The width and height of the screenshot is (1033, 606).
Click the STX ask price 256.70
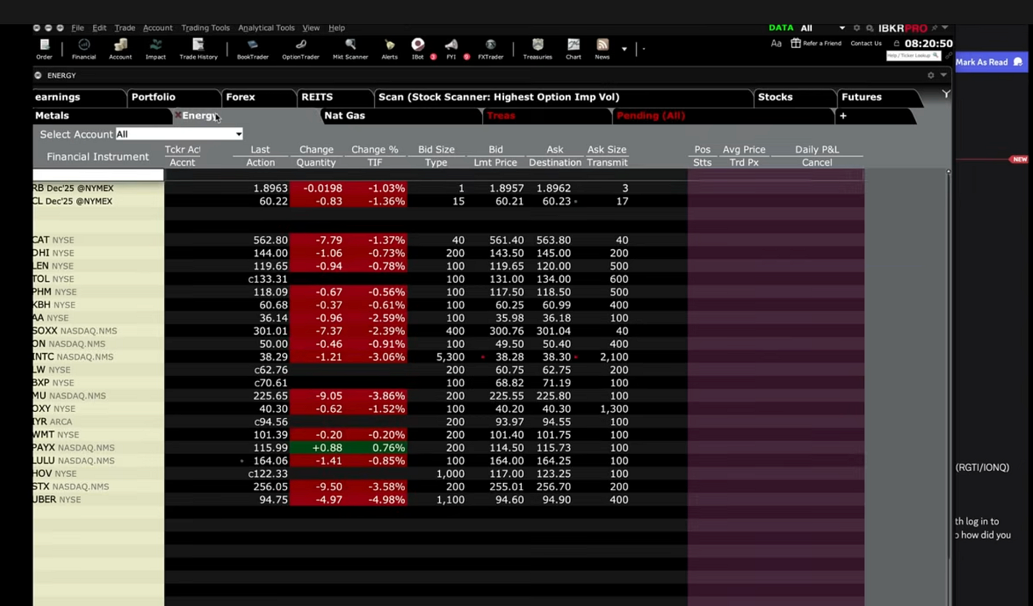click(553, 487)
